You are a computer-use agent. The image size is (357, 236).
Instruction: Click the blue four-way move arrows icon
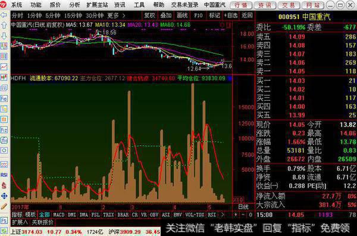[x=4, y=196]
